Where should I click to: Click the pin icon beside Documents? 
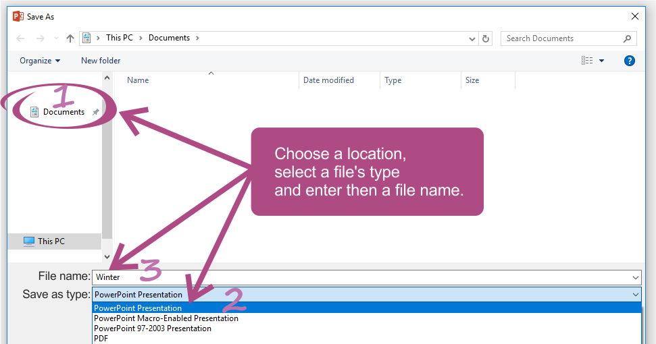[x=96, y=112]
